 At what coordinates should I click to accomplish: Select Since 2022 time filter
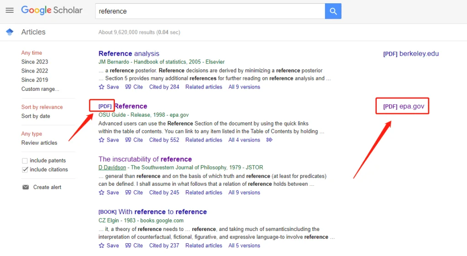(x=35, y=71)
